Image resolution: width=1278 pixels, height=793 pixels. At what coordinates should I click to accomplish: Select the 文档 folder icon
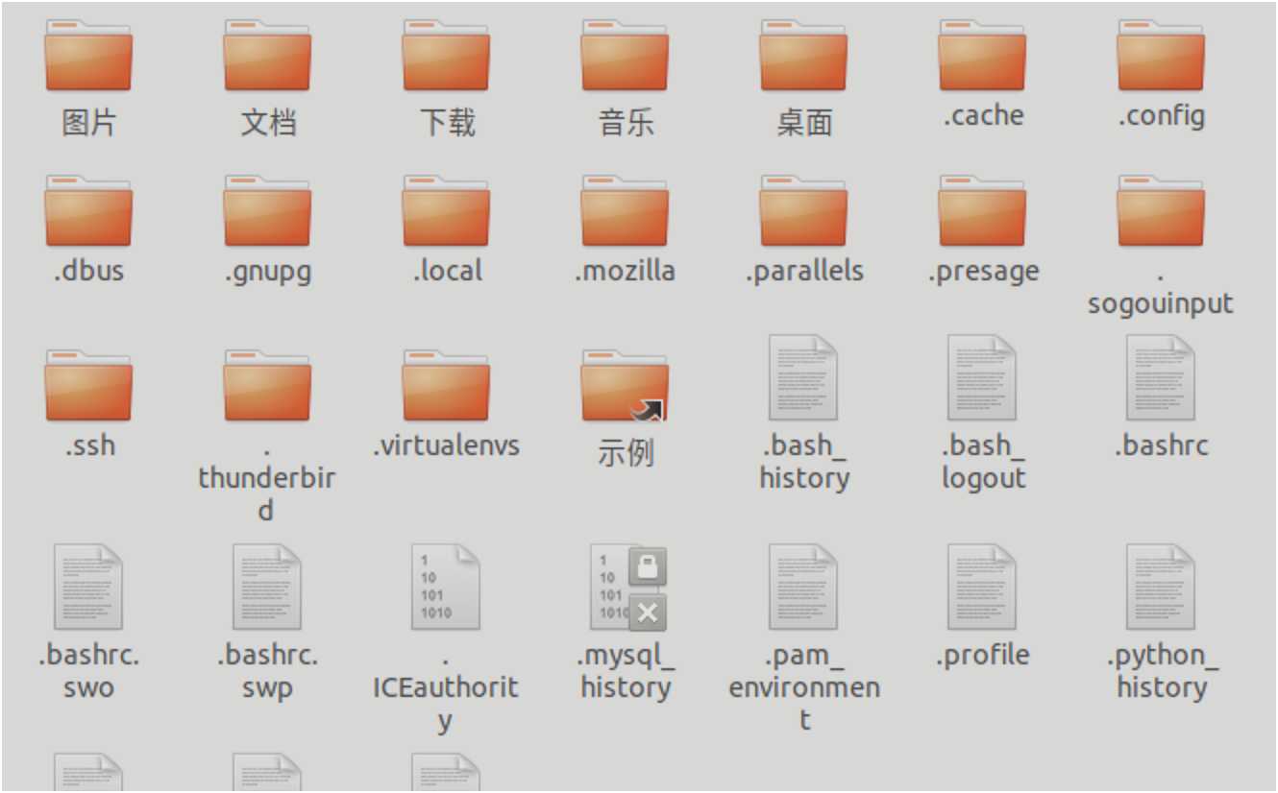point(267,55)
